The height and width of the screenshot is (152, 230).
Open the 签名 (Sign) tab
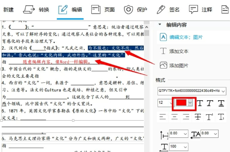[x=168, y=10]
